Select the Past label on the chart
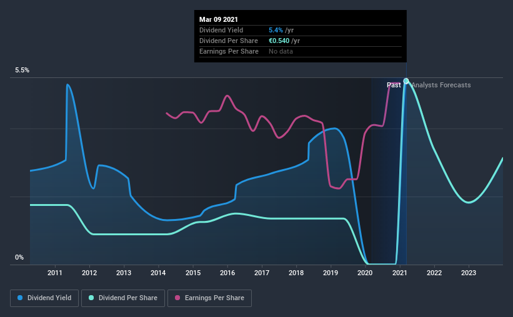Screen dimensions: 513x317 (394, 85)
